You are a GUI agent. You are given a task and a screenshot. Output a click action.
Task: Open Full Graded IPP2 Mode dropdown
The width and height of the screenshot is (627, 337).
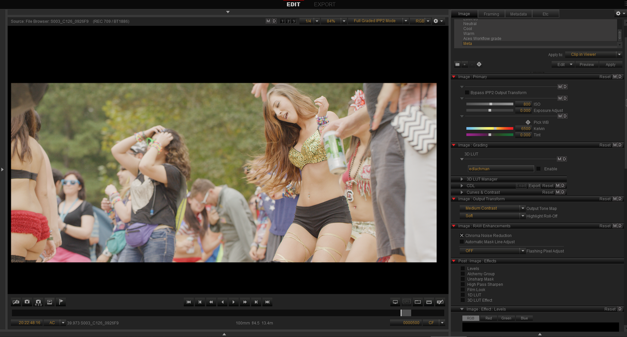tap(378, 21)
